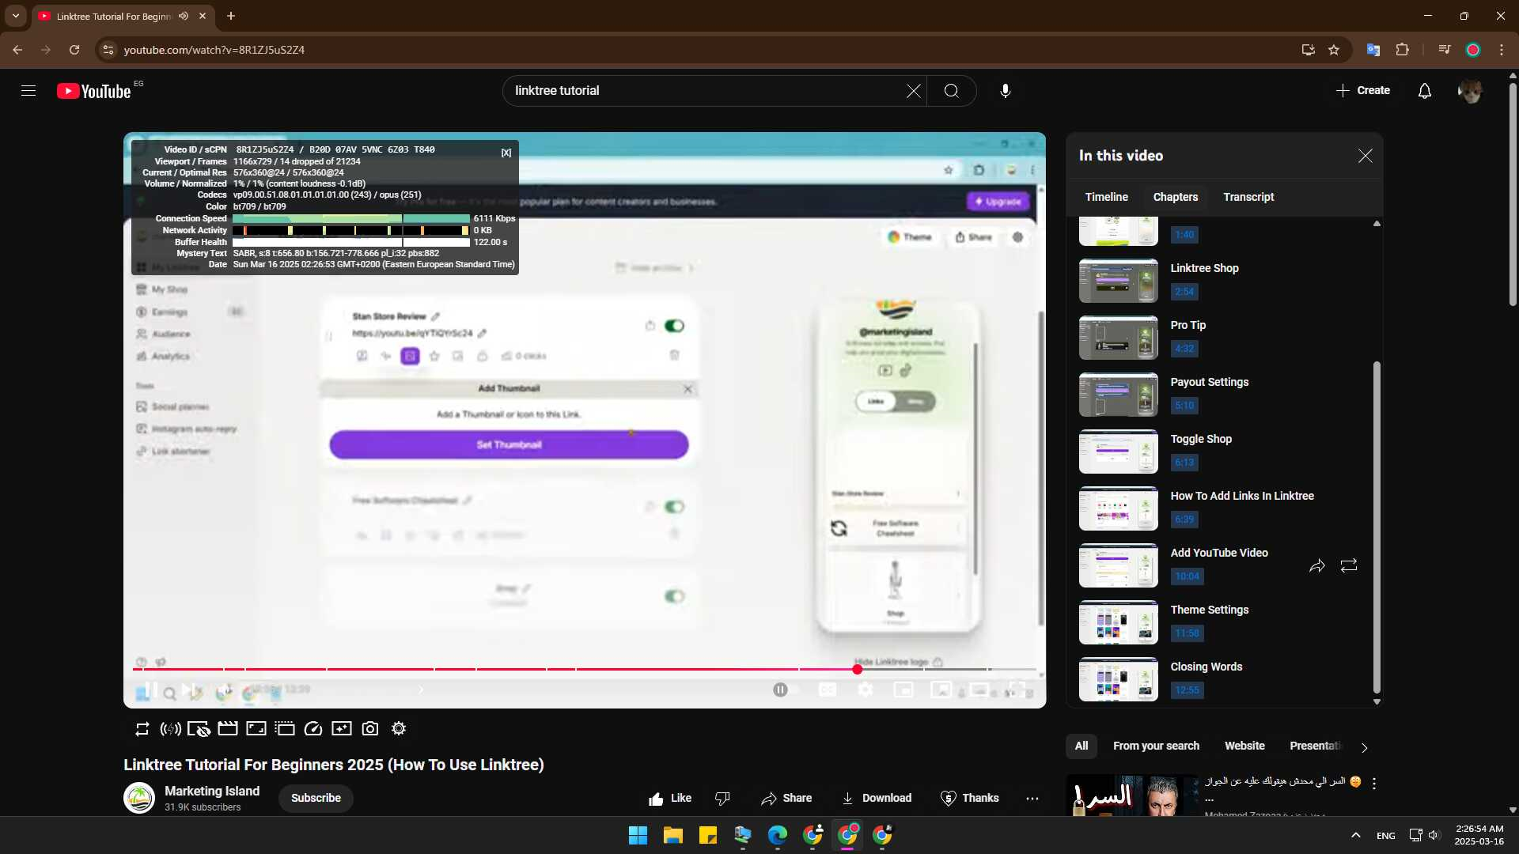The image size is (1519, 854).
Task: Click the clapperboard icon under the player
Action: point(228,729)
